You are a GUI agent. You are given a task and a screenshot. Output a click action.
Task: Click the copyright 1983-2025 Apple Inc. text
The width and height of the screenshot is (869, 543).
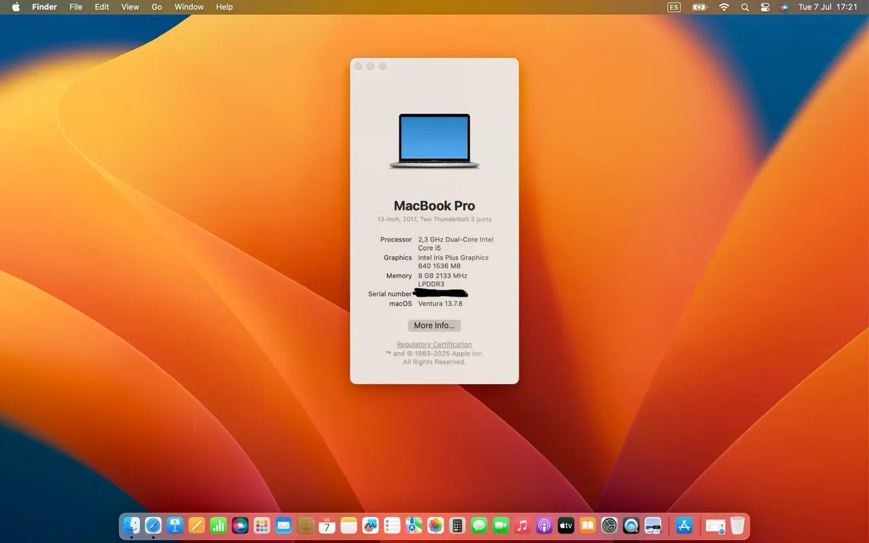coord(434,354)
